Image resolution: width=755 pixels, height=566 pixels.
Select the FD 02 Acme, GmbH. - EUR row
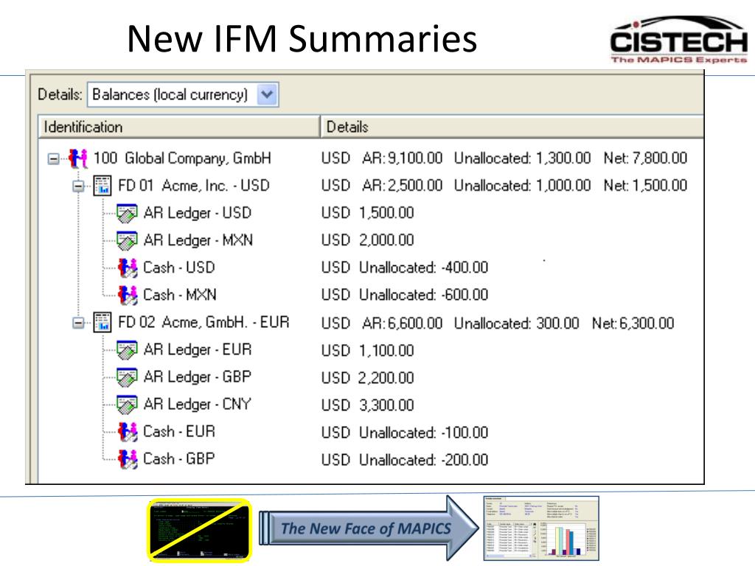pos(371,323)
